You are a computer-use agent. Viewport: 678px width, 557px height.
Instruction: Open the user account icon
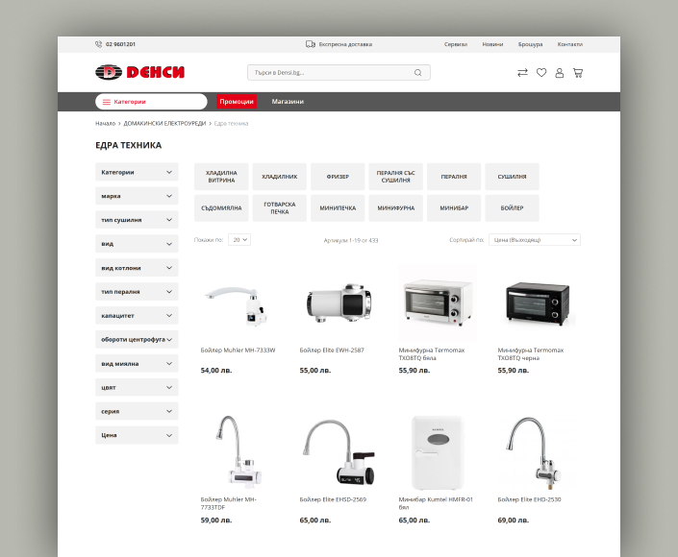click(x=559, y=73)
